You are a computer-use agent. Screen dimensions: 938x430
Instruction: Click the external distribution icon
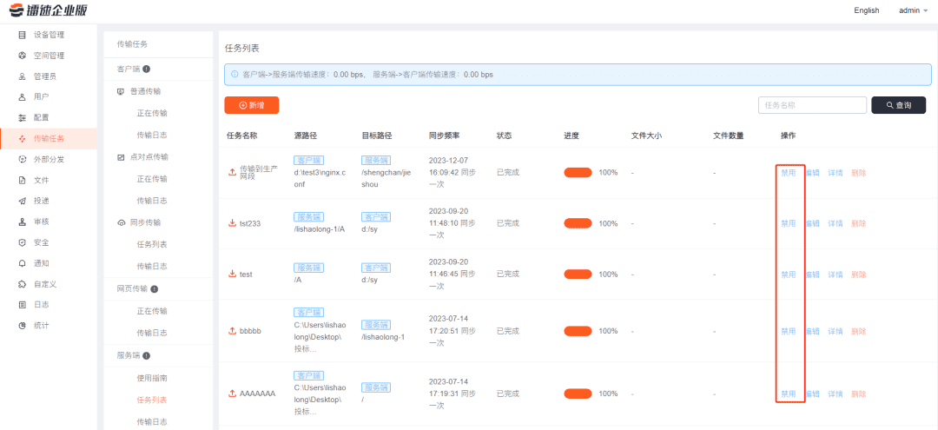[23, 159]
